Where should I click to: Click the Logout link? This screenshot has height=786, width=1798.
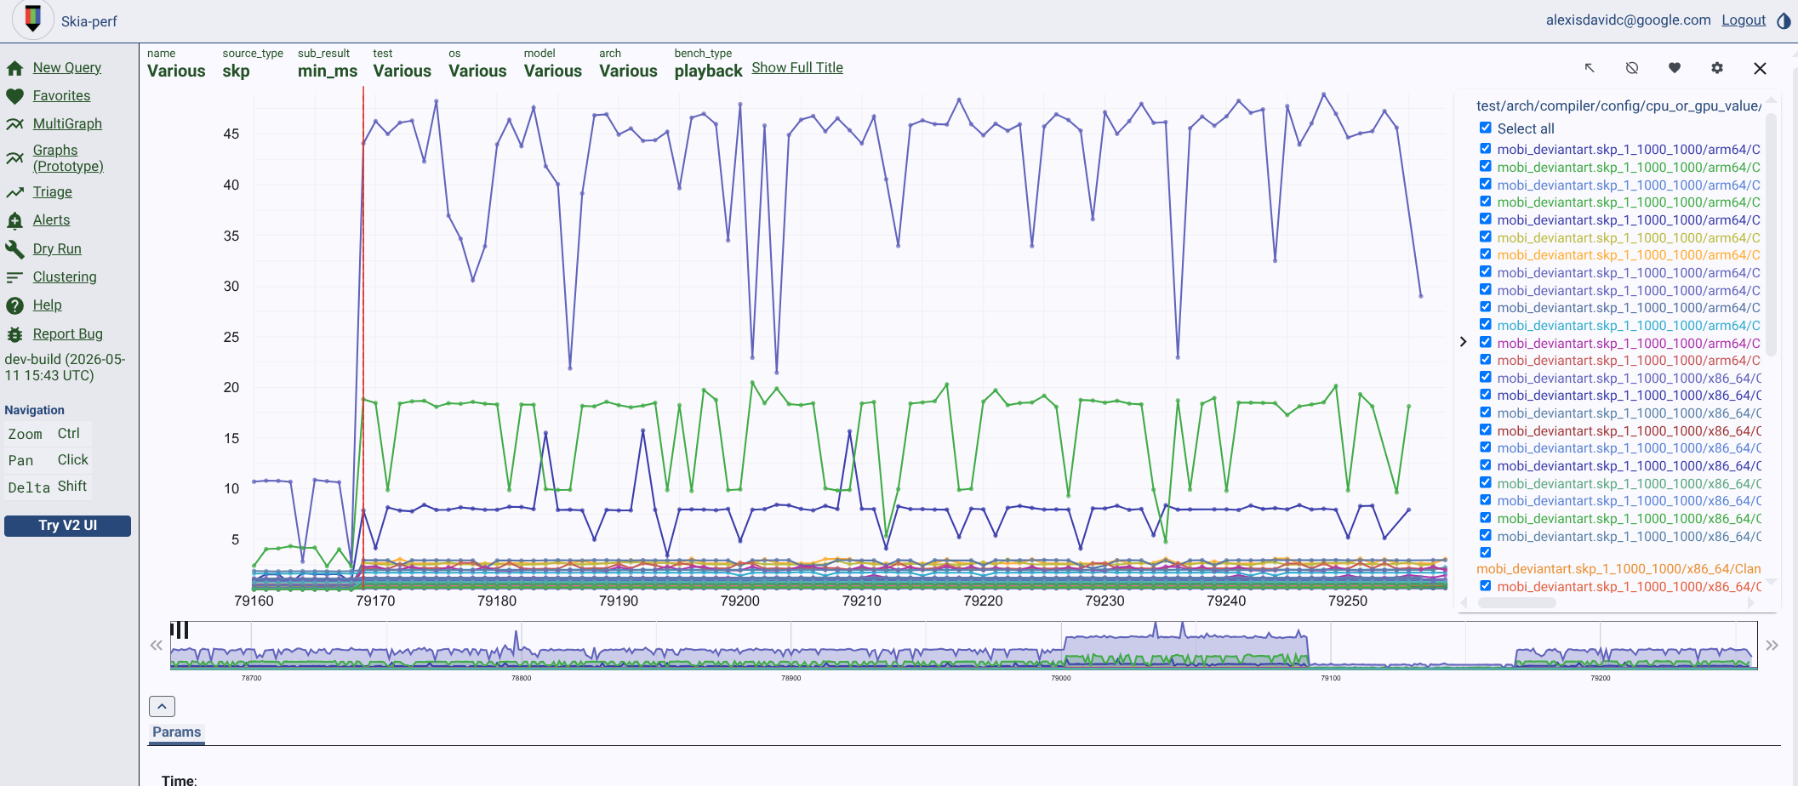(1744, 20)
